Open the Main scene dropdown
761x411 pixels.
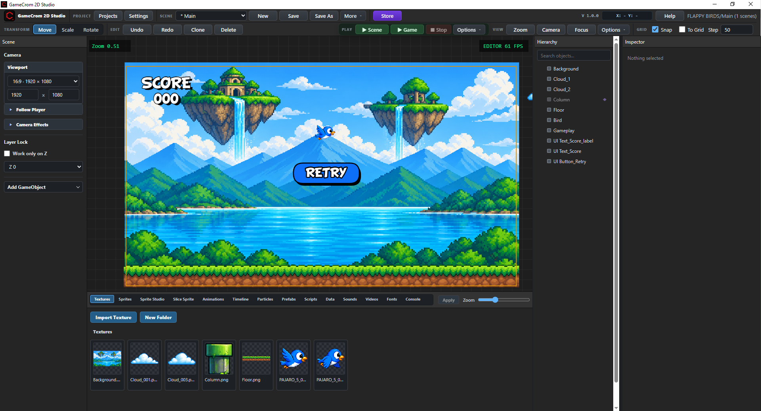tap(212, 16)
